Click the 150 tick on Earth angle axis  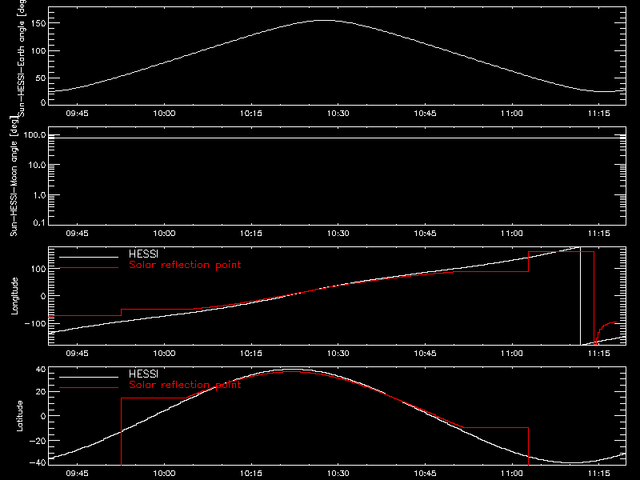[38, 23]
